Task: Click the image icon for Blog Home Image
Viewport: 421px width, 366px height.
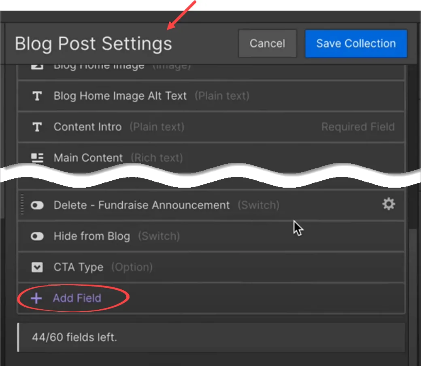Action: 37,66
